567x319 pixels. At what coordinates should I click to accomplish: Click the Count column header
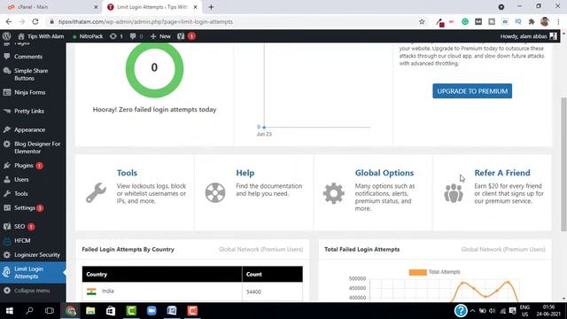click(272, 274)
